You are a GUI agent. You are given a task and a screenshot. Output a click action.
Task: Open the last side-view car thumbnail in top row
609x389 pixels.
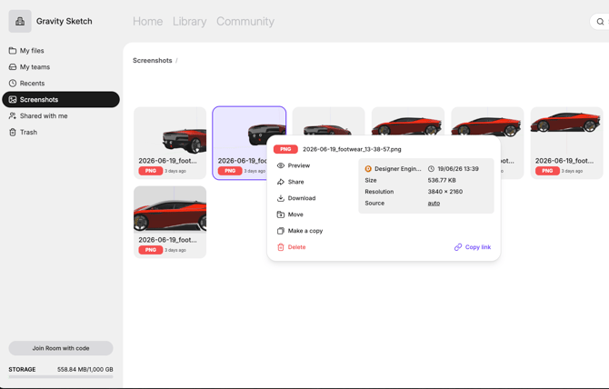click(x=566, y=143)
